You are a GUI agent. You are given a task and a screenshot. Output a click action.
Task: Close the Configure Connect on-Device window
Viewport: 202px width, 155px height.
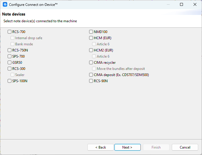(x=195, y=4)
